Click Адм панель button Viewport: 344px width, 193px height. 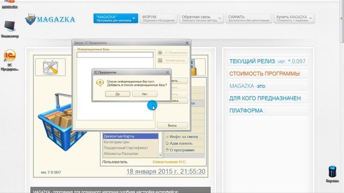tap(184, 143)
